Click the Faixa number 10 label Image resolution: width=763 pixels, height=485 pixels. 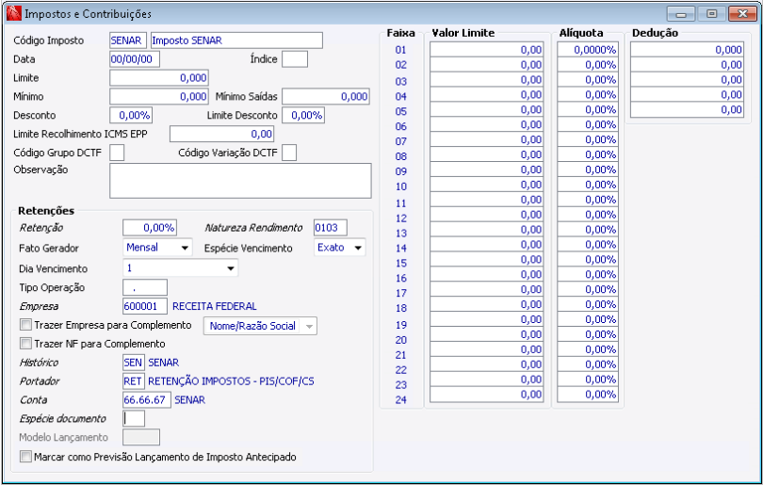tap(401, 186)
